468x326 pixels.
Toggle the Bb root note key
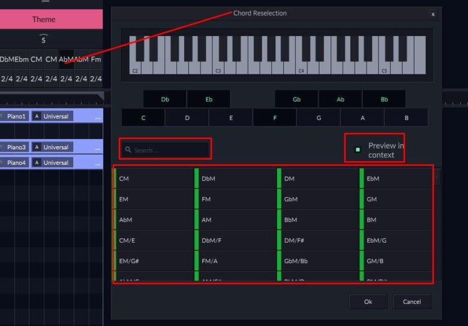coord(384,99)
